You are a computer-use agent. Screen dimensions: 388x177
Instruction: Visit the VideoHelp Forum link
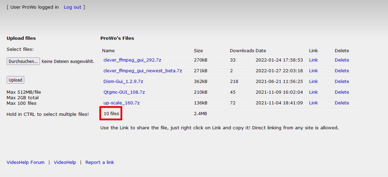[25, 162]
